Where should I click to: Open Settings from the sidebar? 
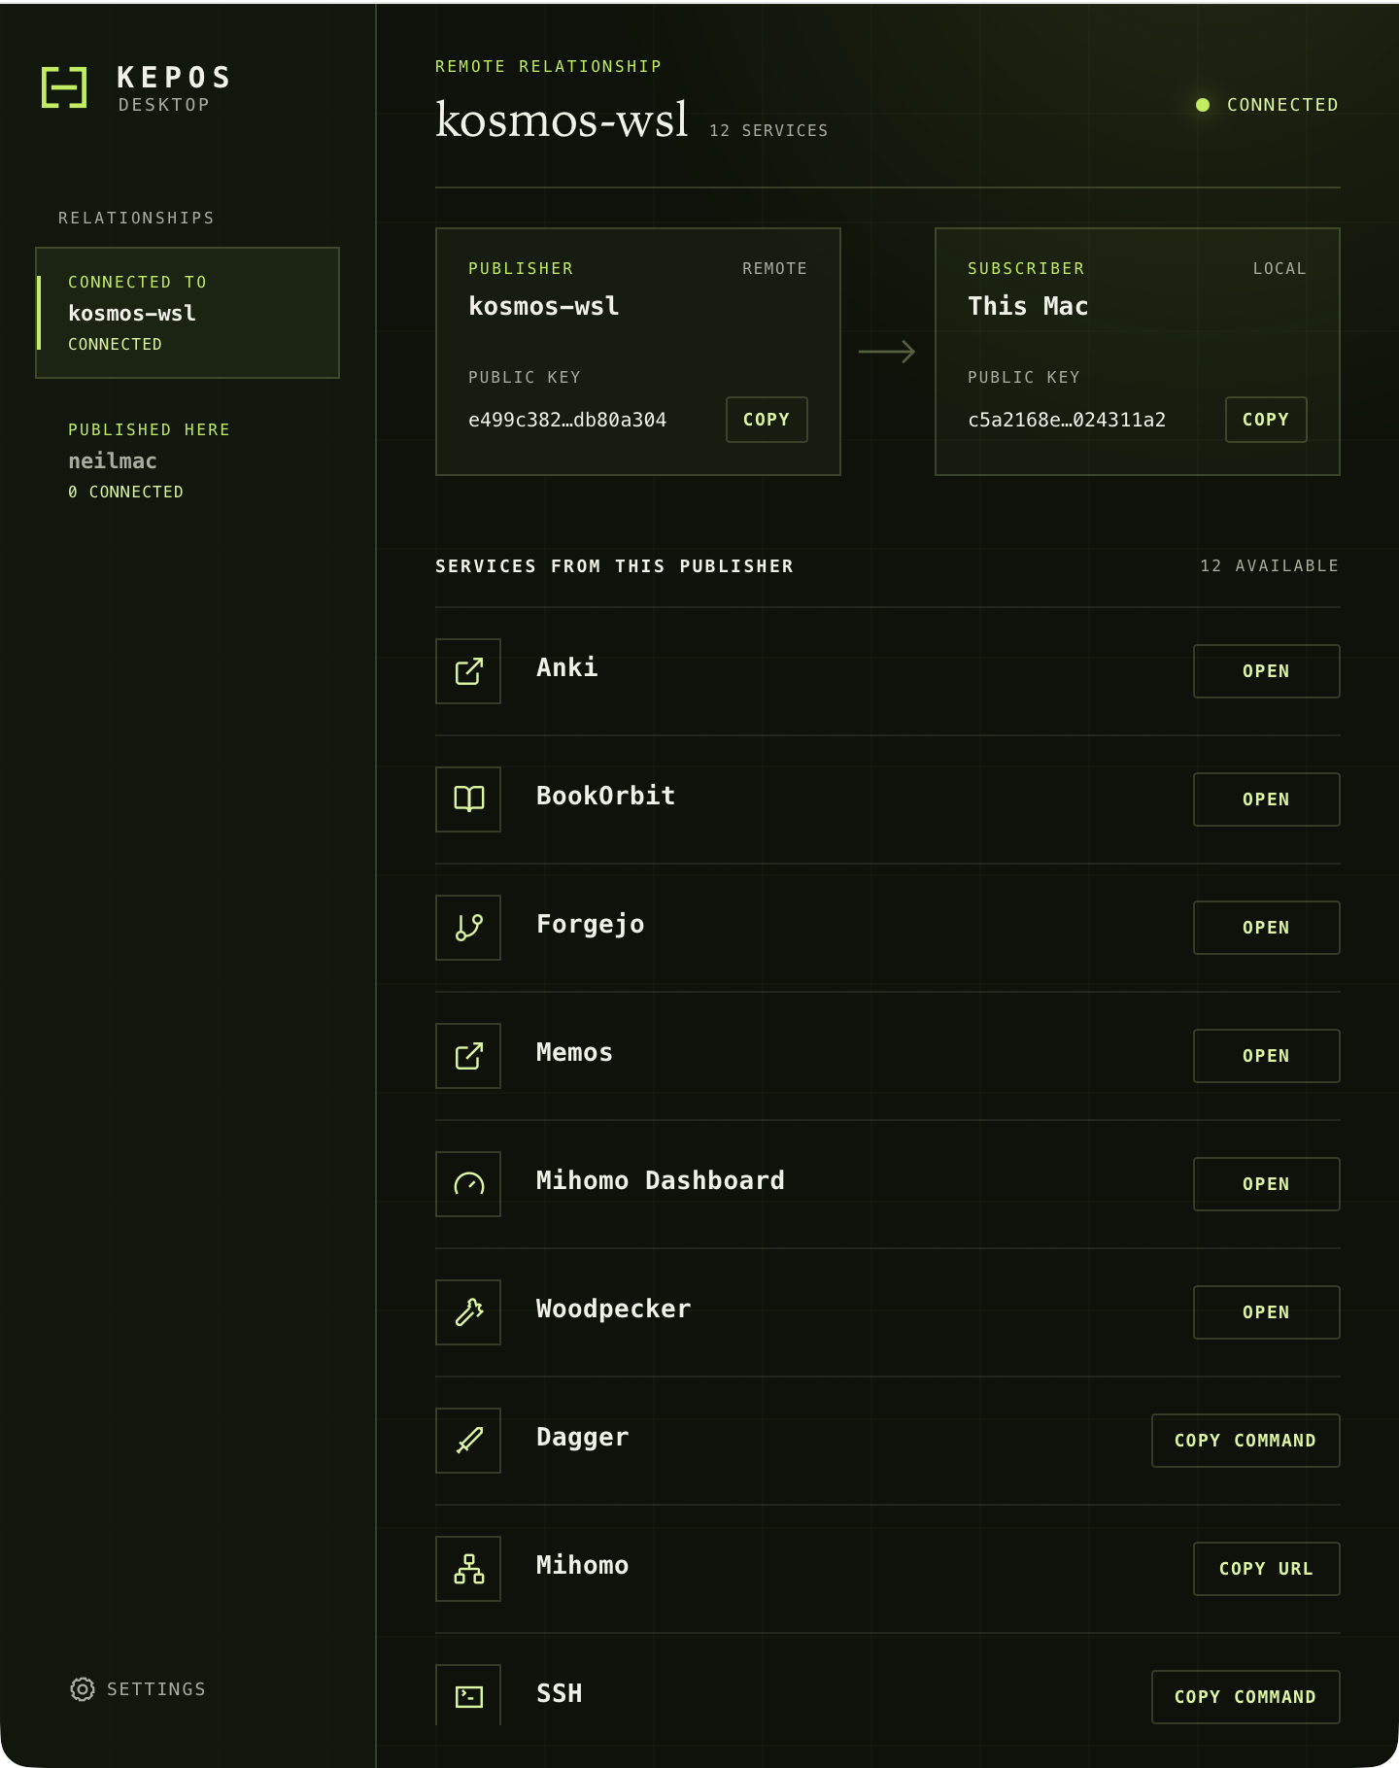pyautogui.click(x=138, y=1689)
